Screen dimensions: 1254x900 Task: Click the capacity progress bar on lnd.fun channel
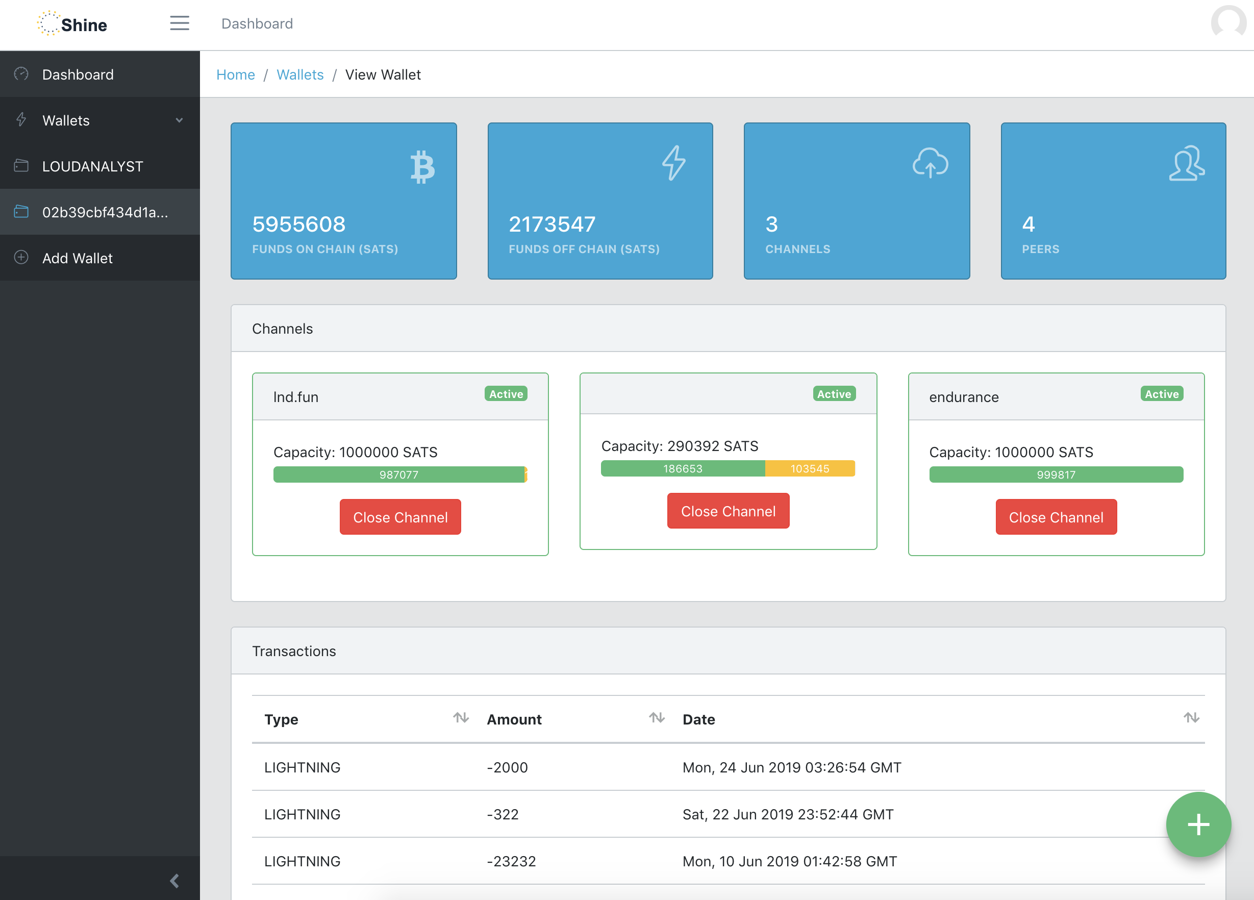[x=400, y=474]
